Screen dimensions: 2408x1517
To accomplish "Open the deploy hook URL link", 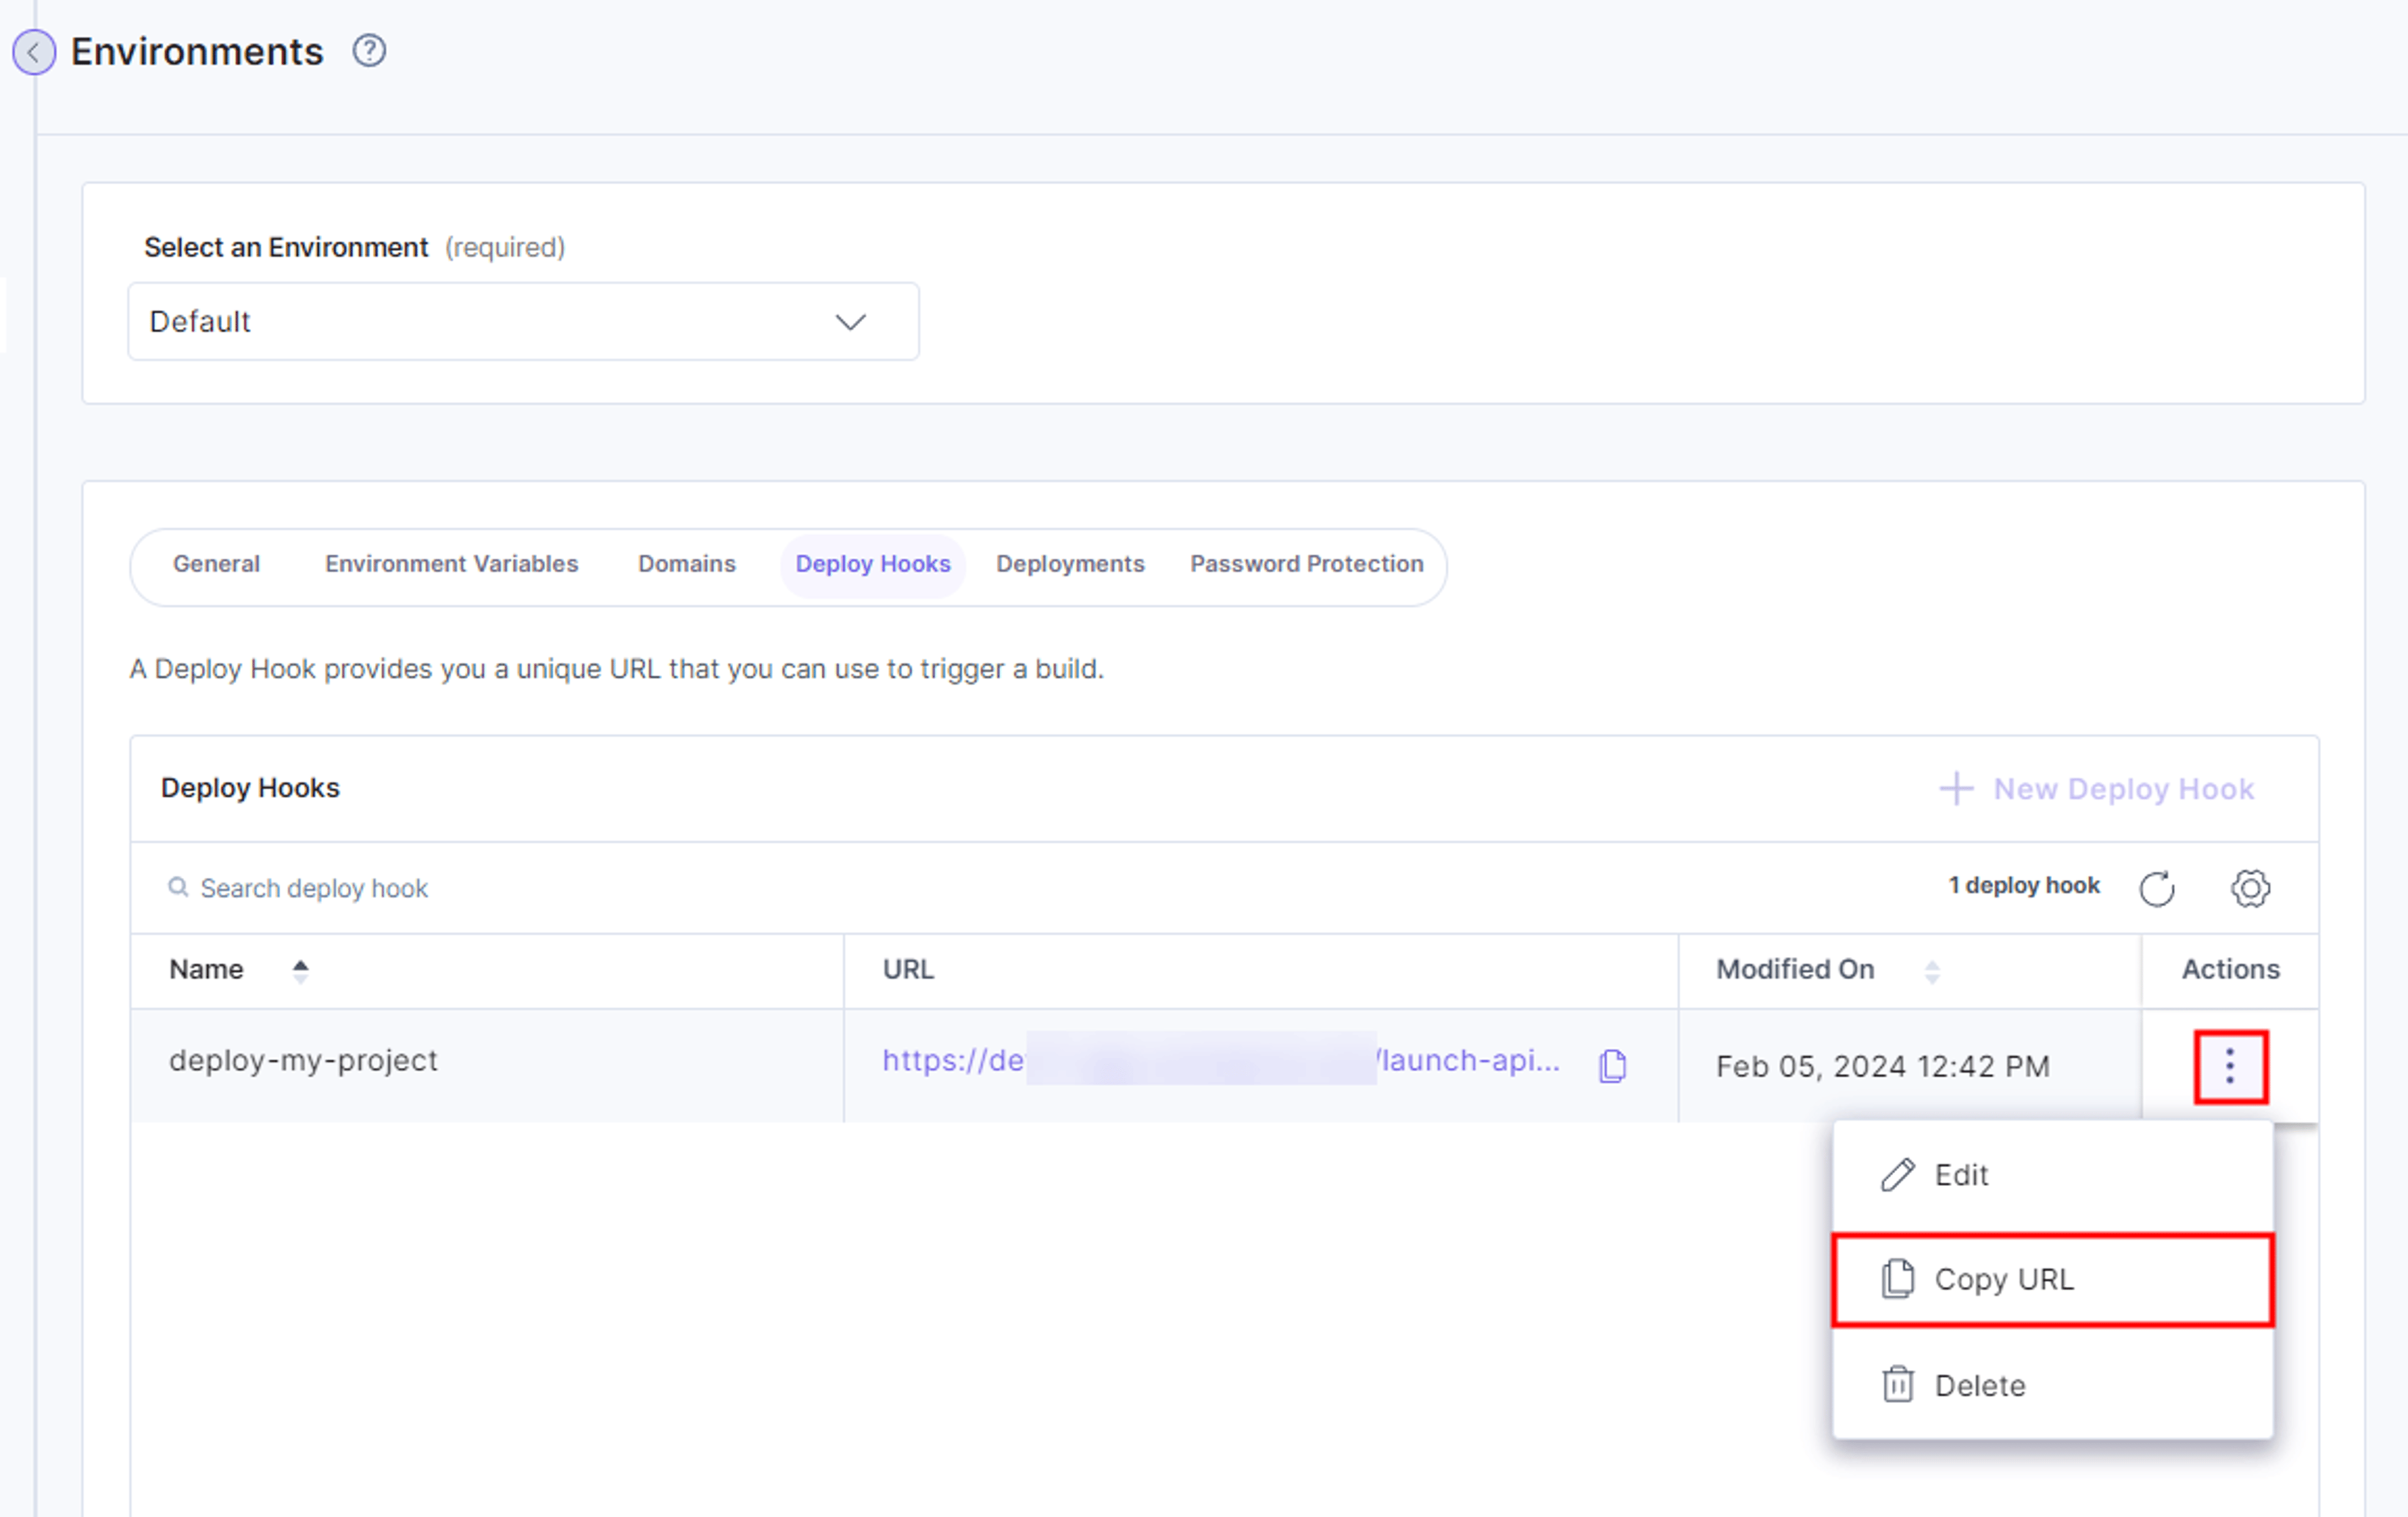I will [x=1221, y=1061].
